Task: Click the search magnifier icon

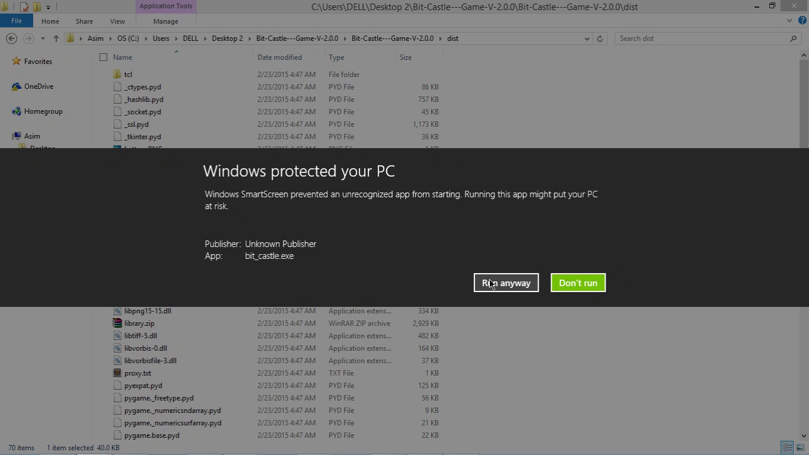Action: tap(793, 39)
